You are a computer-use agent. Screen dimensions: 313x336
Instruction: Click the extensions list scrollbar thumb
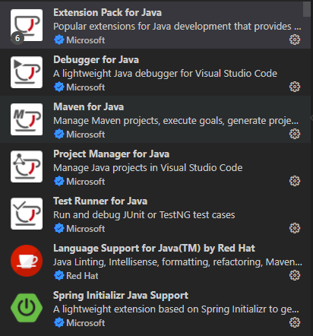click(307, 9)
